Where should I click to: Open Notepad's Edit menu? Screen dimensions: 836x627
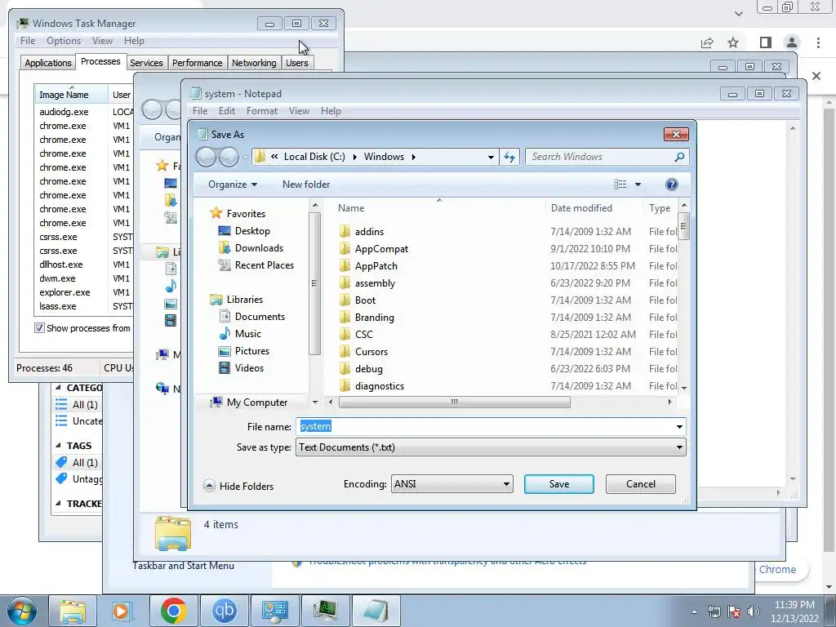coord(227,111)
